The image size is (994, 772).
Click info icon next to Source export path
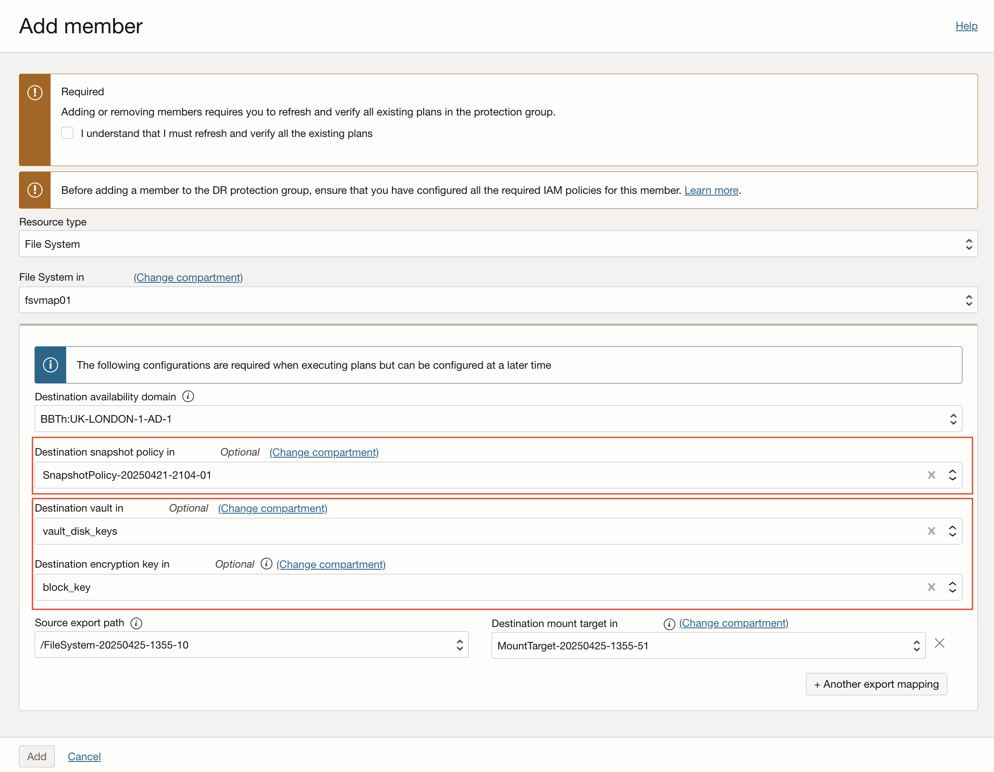[x=136, y=623]
